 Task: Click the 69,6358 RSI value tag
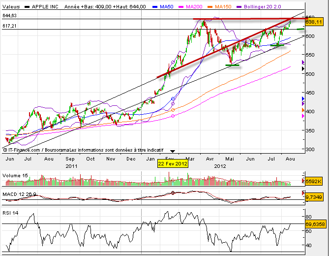(x=315, y=224)
